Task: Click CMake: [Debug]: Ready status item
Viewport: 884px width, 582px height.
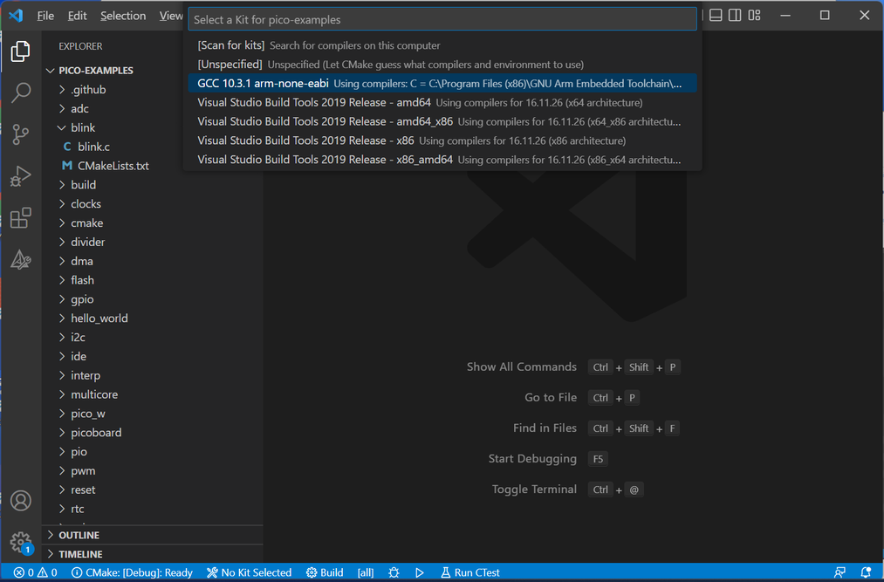Action: tap(133, 572)
